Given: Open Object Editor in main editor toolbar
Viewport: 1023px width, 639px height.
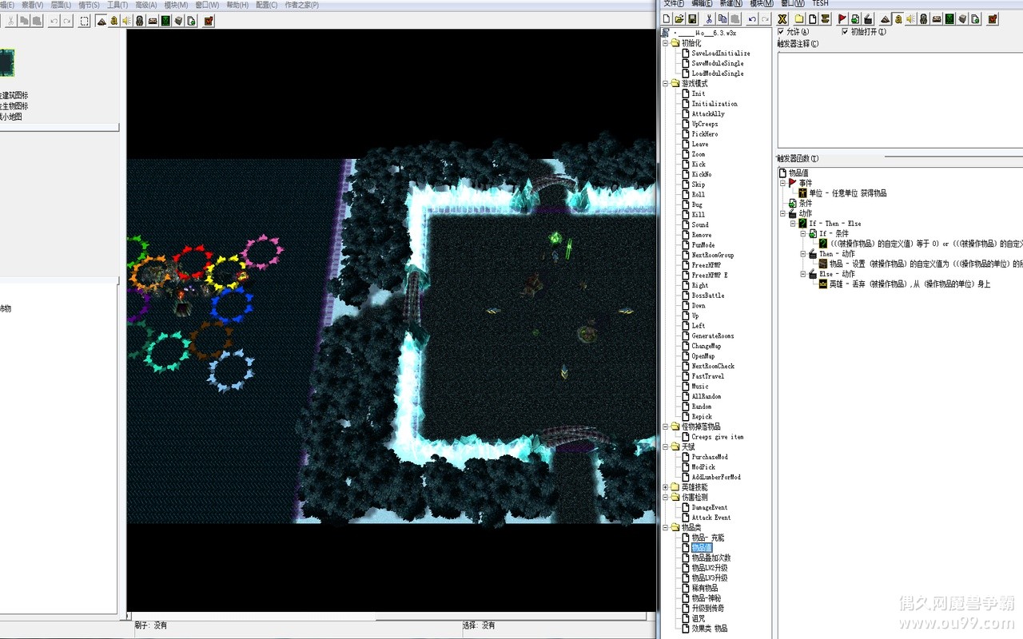Looking at the screenshot, I should coord(139,21).
